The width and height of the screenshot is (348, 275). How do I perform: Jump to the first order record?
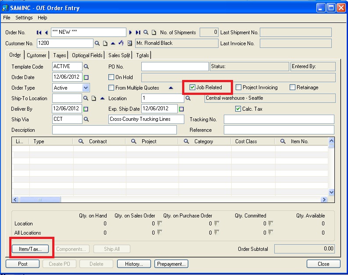coord(39,33)
